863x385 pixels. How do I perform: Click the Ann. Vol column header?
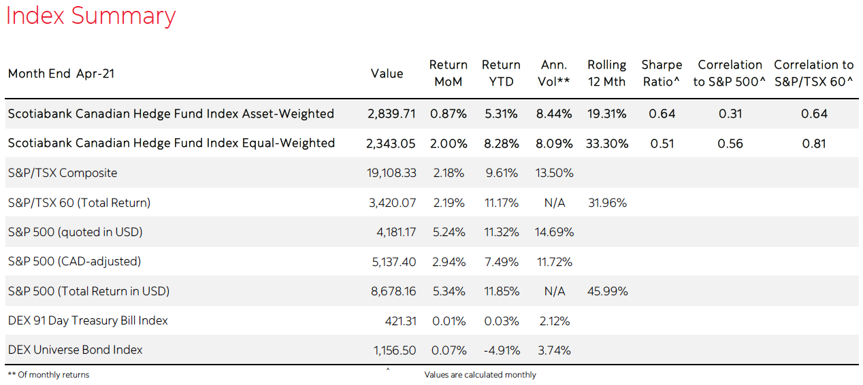(x=554, y=73)
